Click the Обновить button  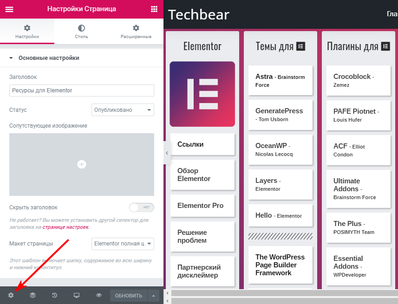(x=128, y=296)
